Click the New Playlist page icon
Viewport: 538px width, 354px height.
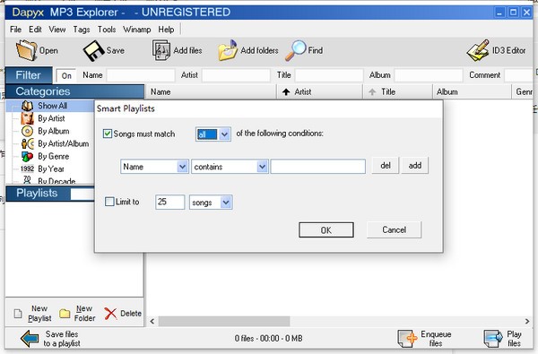click(x=18, y=313)
